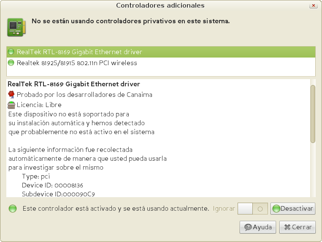Click the red Canaima certification badge icon
The image size is (322, 242).
[x=12, y=94]
